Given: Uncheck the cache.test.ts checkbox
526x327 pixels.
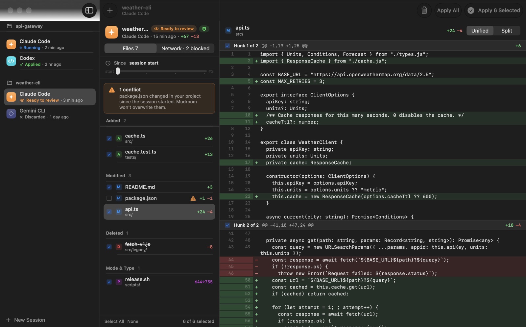Looking at the screenshot, I should point(109,154).
